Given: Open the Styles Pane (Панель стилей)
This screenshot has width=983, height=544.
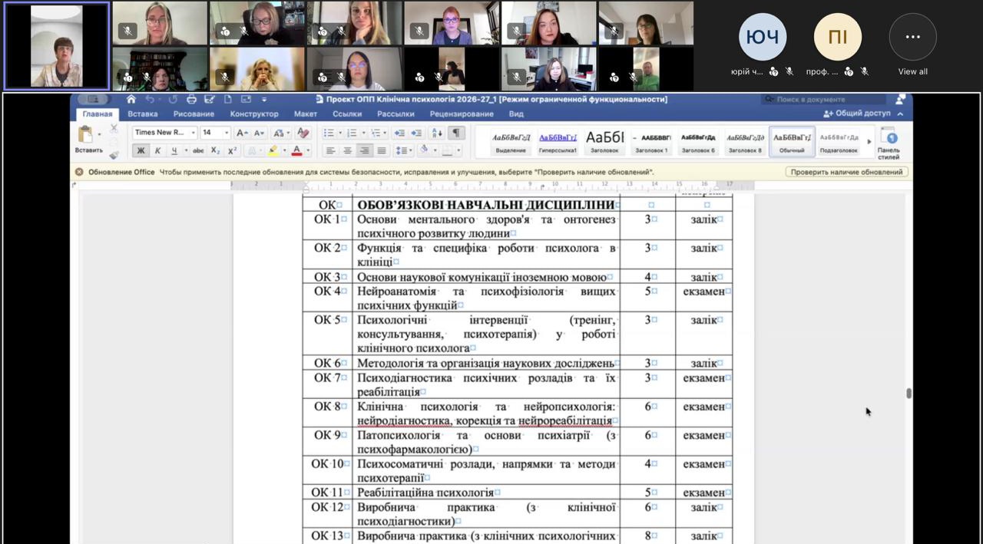Looking at the screenshot, I should [889, 142].
